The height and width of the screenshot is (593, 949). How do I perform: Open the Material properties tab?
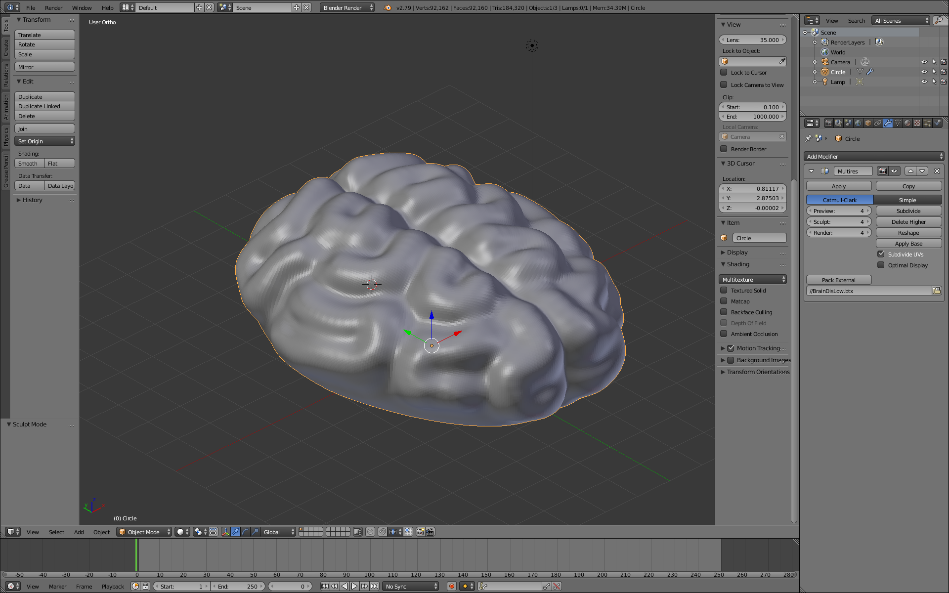click(907, 123)
